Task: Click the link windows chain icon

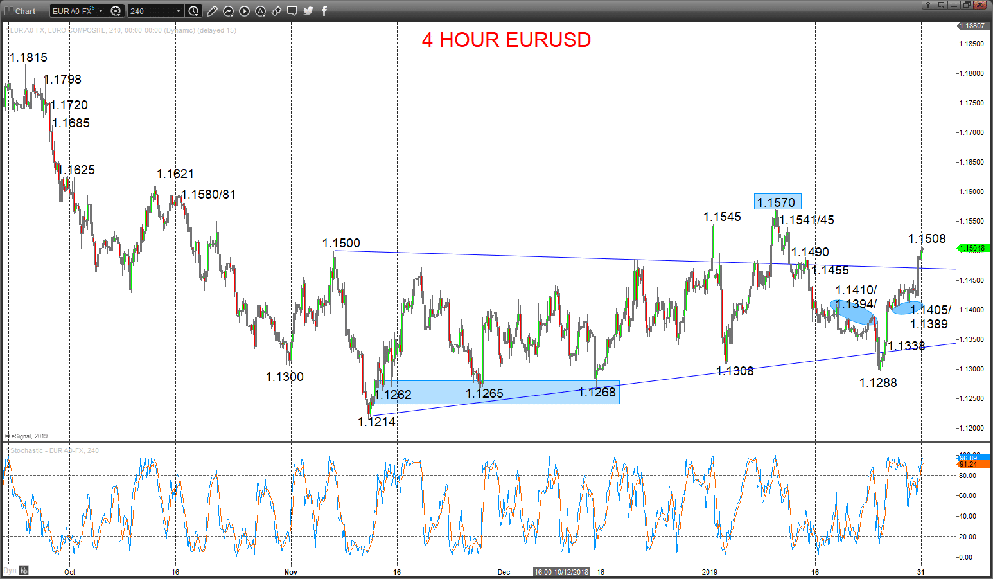Action: click(x=276, y=11)
